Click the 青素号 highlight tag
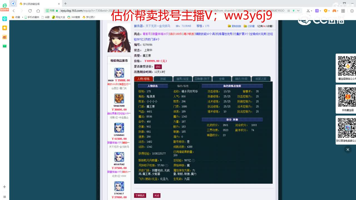 click(x=147, y=34)
